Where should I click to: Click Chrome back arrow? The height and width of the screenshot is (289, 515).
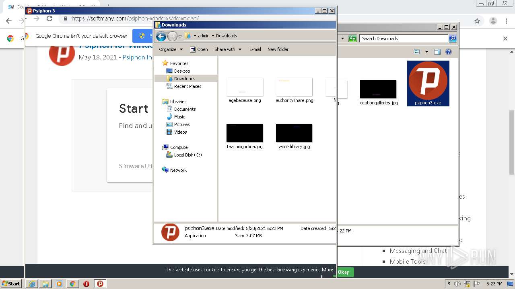9,21
